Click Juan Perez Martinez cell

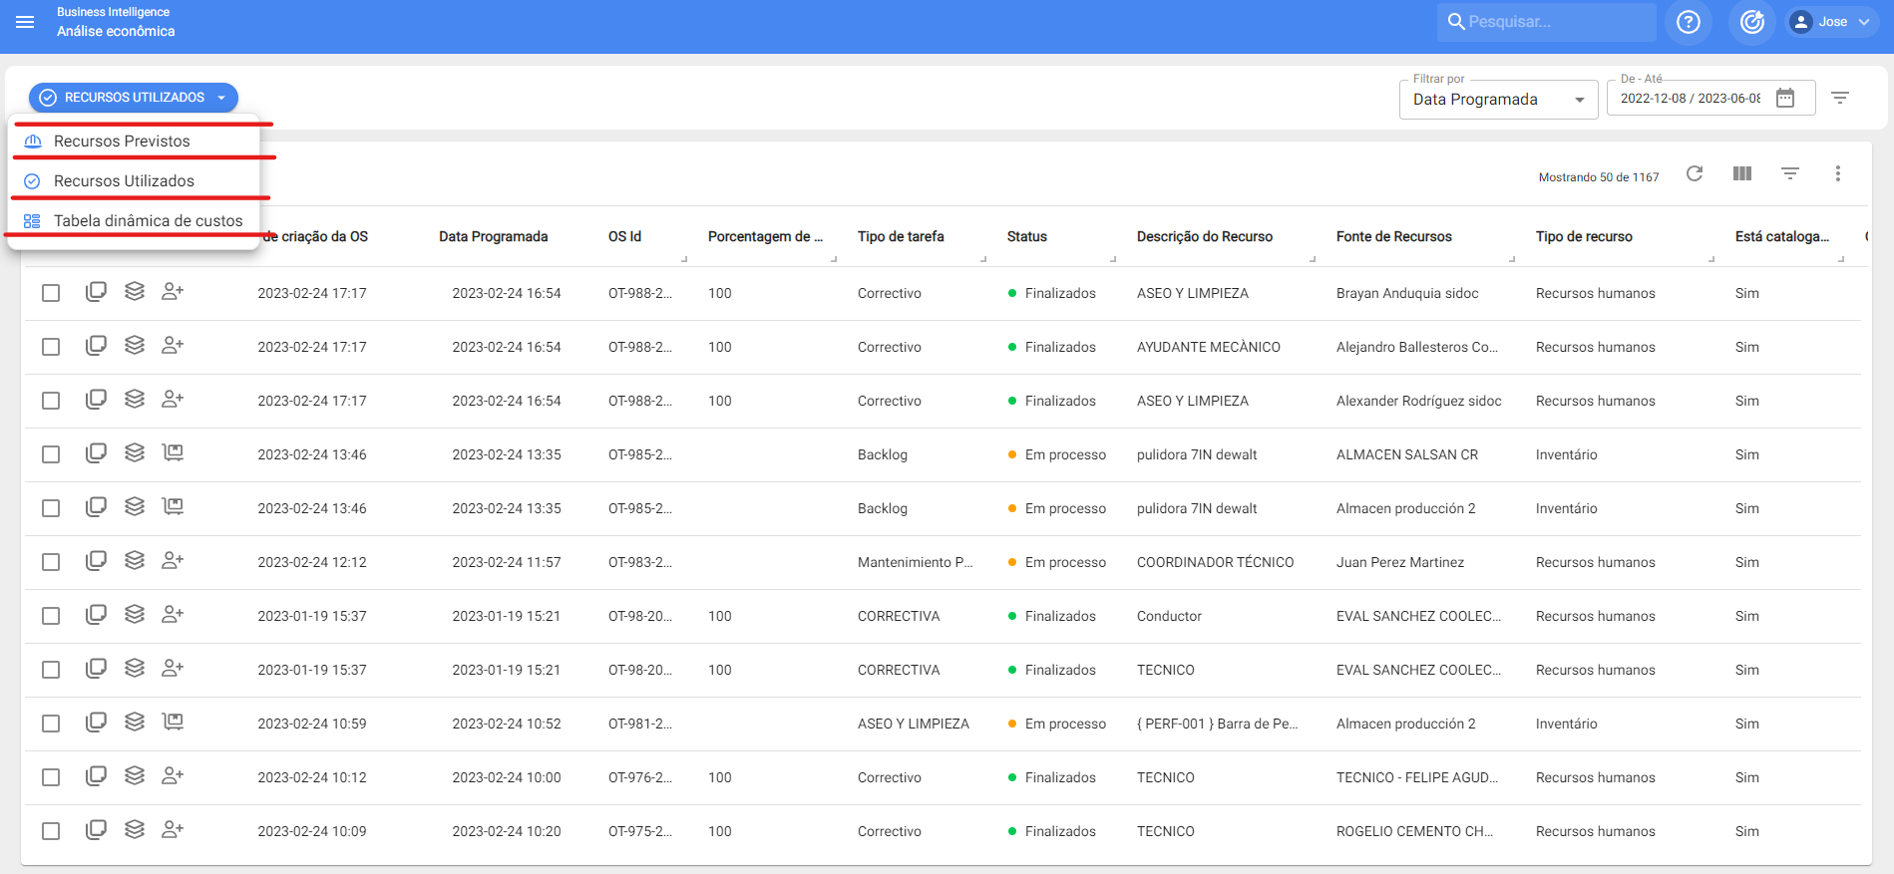(1400, 562)
